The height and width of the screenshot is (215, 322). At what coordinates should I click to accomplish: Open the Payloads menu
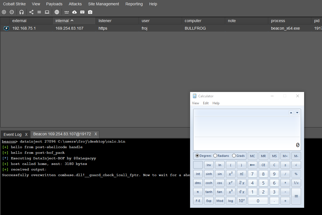tap(54, 4)
